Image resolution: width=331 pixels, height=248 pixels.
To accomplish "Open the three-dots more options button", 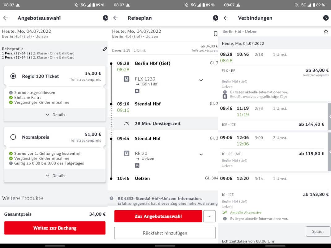I will (209, 216).
